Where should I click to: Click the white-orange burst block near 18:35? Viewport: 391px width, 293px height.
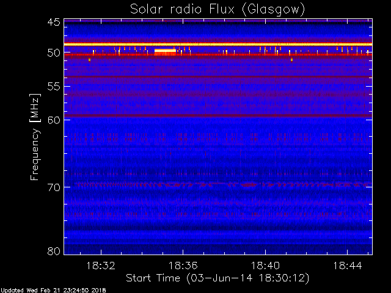pyautogui.click(x=165, y=52)
